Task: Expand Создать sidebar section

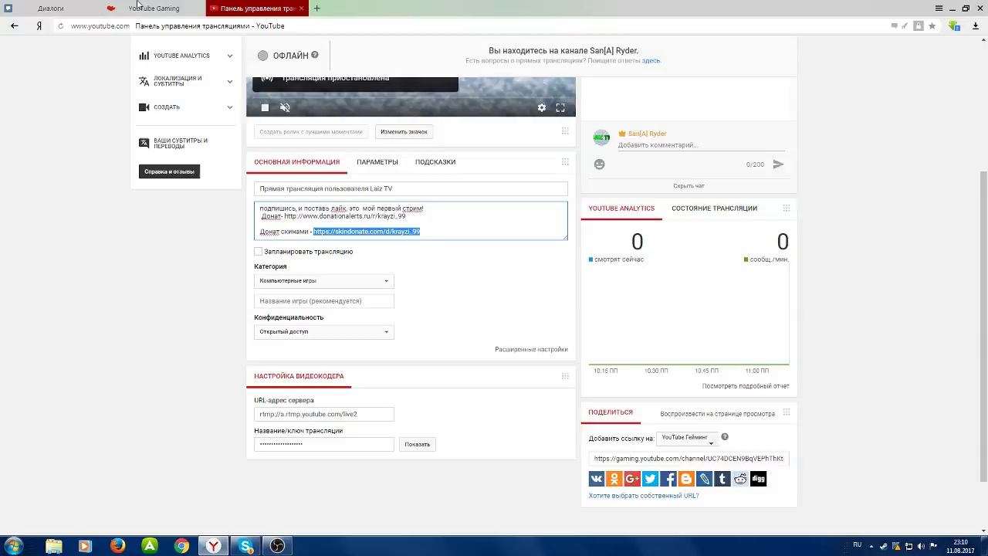Action: pyautogui.click(x=185, y=107)
